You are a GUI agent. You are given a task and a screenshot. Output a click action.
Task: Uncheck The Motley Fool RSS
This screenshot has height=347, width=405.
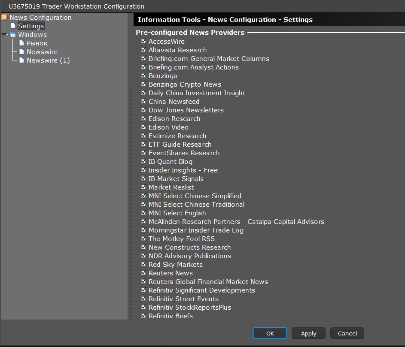coord(143,238)
